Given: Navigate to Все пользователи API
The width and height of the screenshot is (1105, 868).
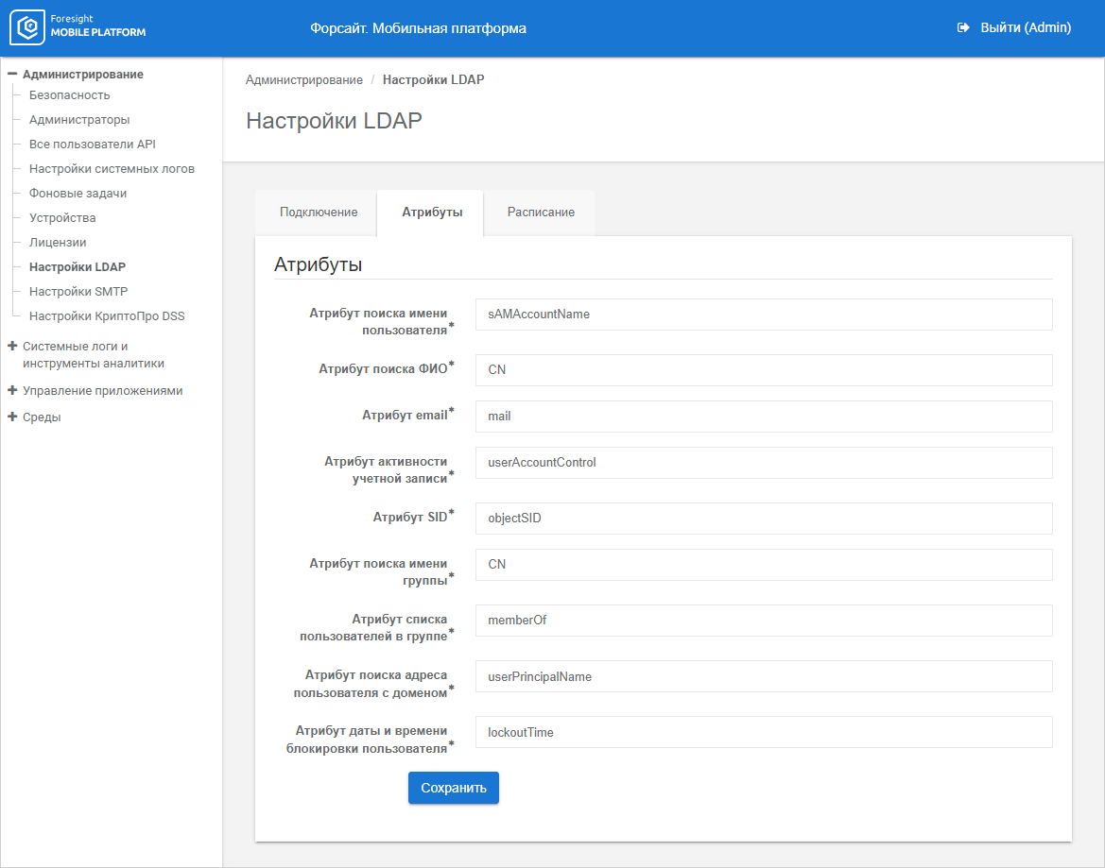Looking at the screenshot, I should (x=93, y=145).
